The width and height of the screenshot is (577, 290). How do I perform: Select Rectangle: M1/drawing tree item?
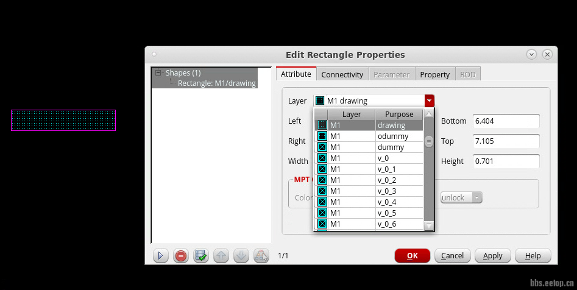[x=216, y=83]
